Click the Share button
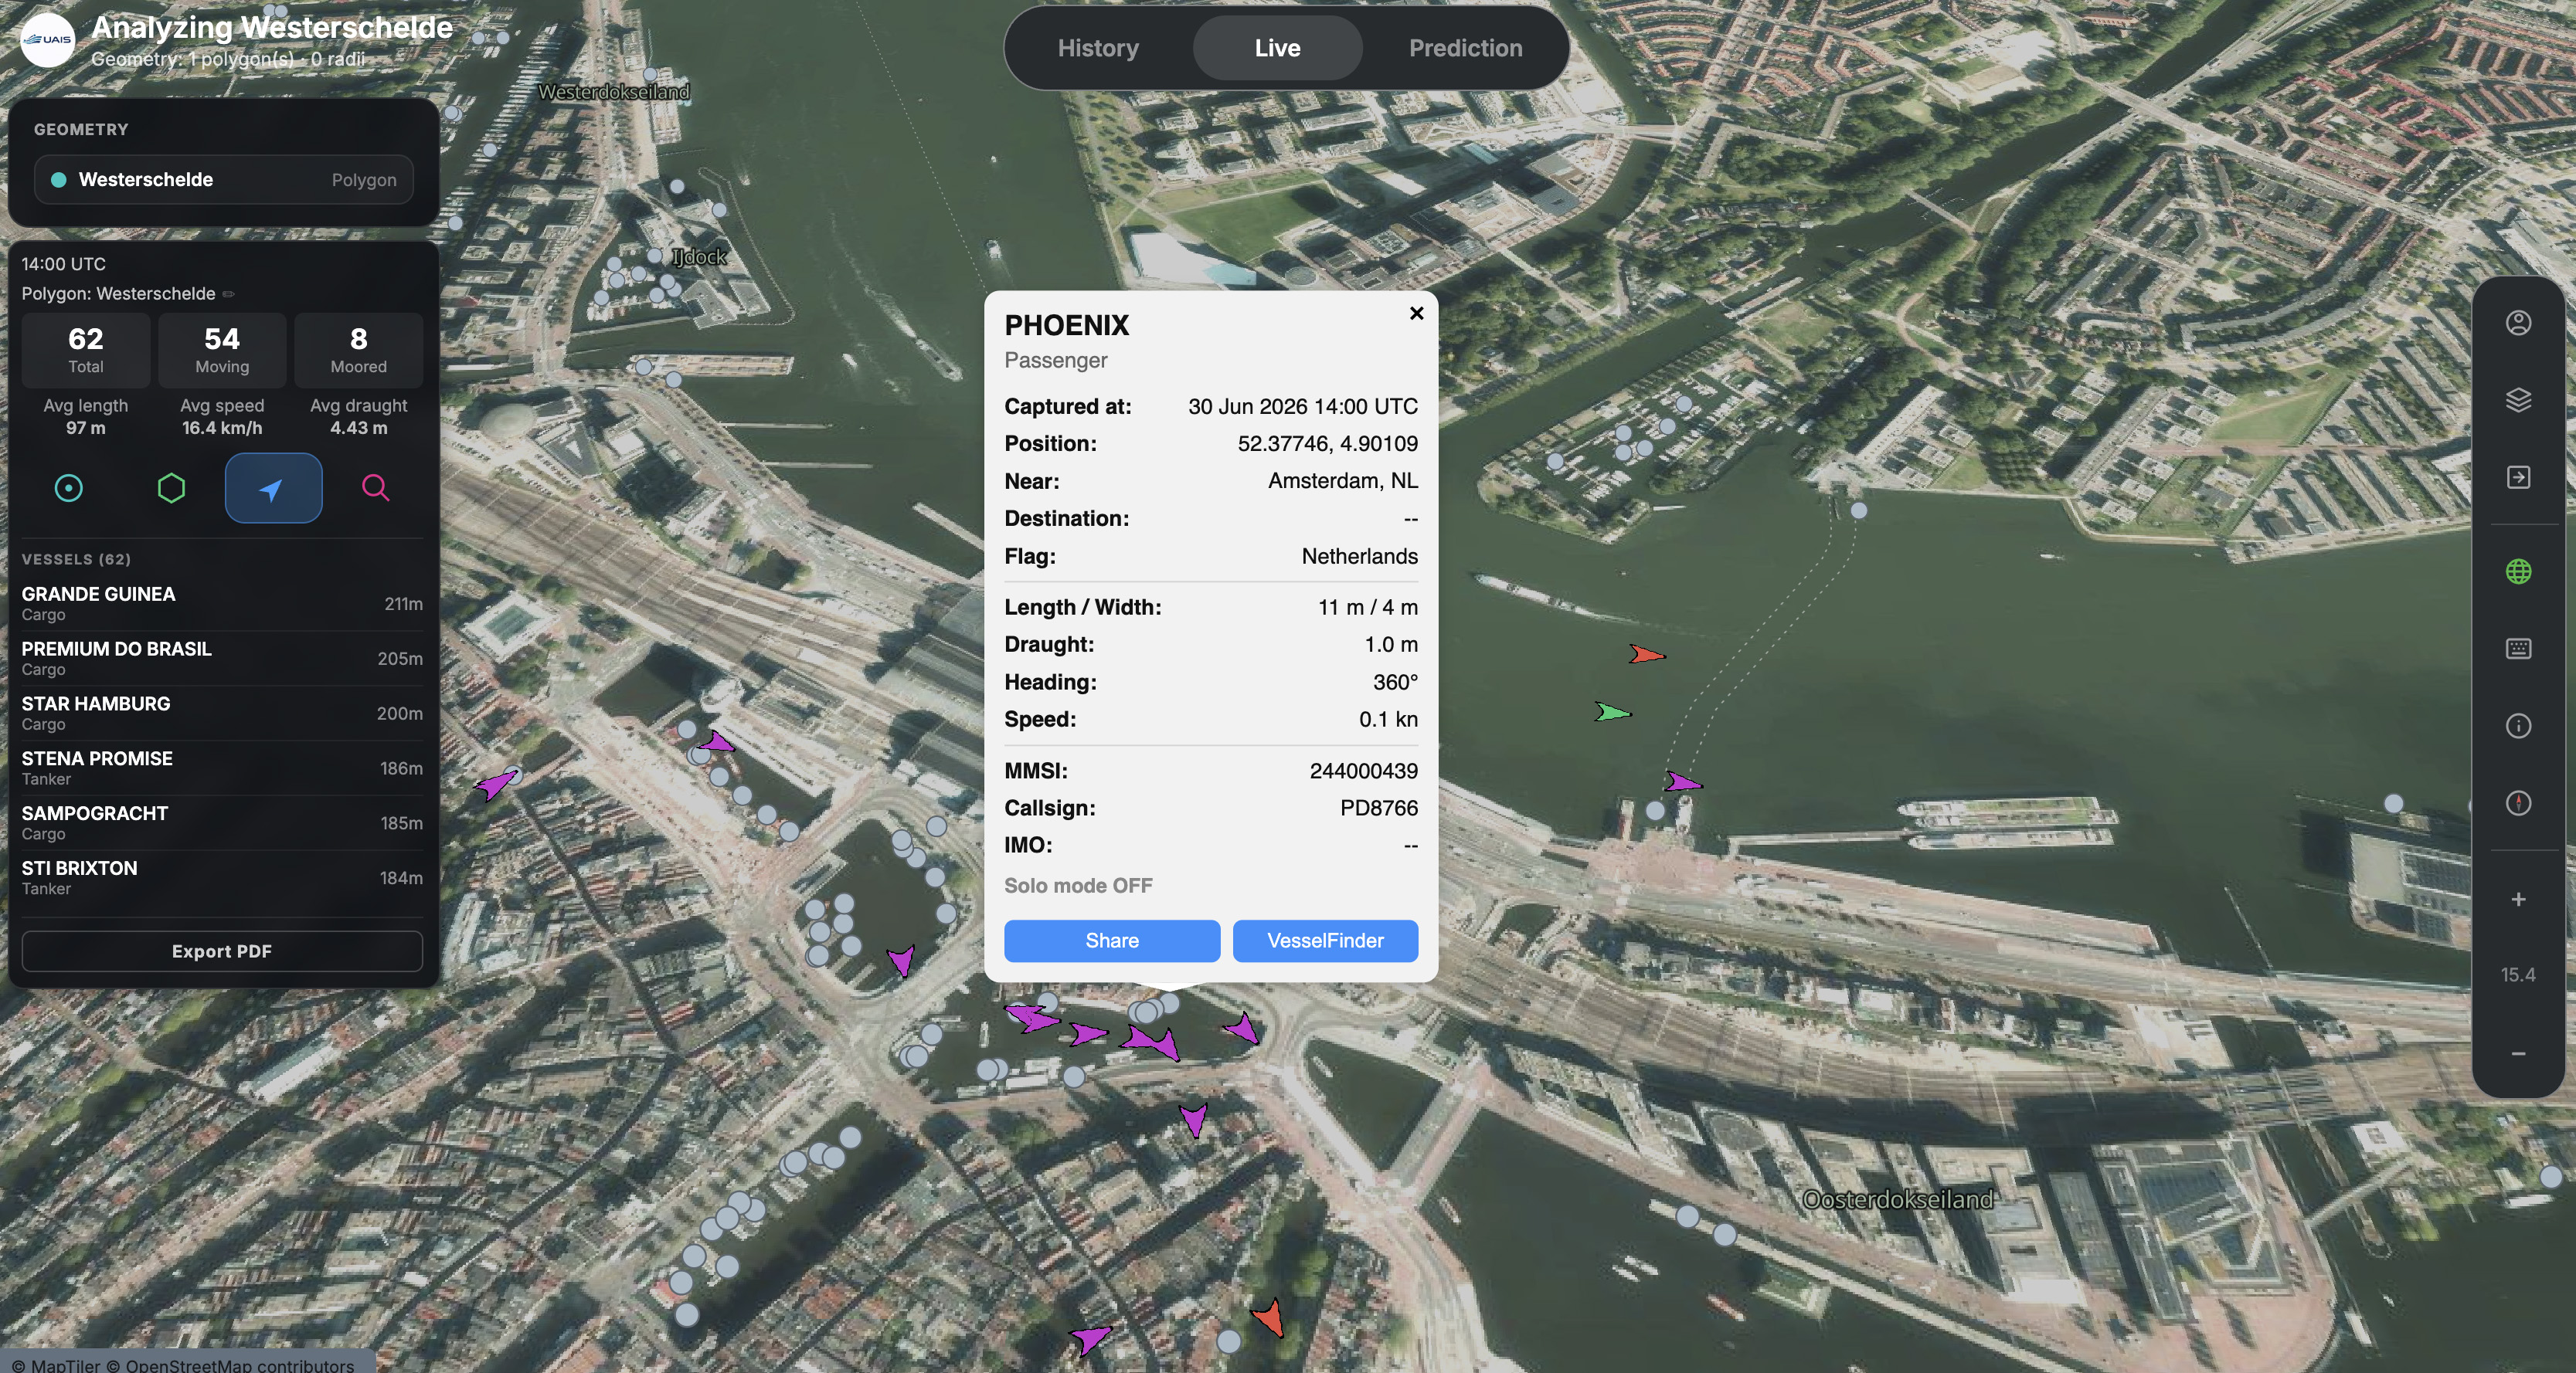This screenshot has height=1373, width=2576. pyautogui.click(x=1112, y=941)
